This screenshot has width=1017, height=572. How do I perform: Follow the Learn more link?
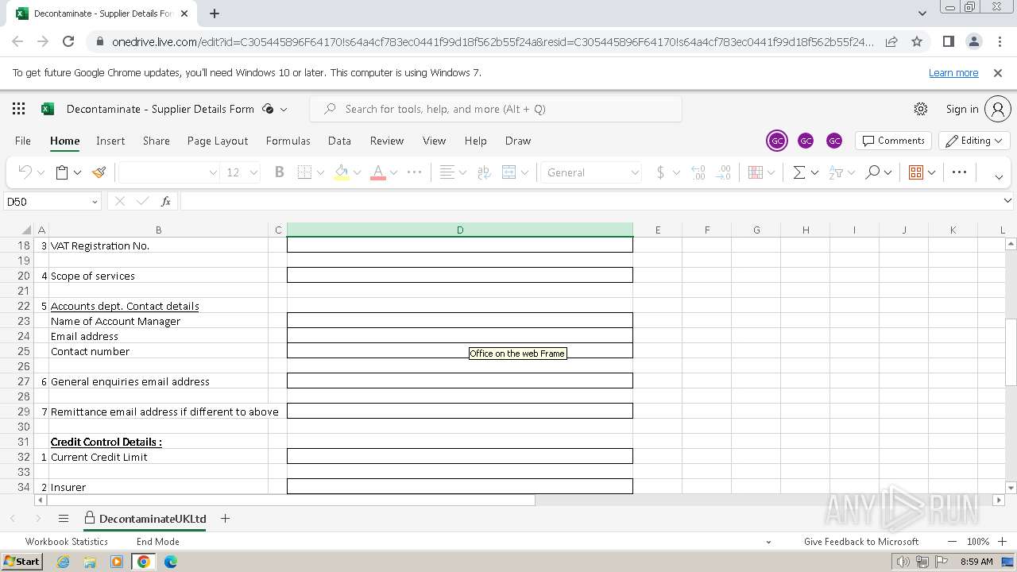coord(953,73)
